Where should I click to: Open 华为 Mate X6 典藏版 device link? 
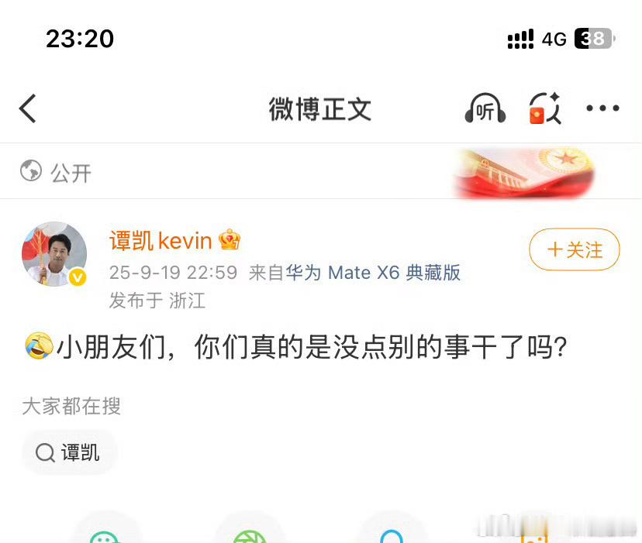373,273
